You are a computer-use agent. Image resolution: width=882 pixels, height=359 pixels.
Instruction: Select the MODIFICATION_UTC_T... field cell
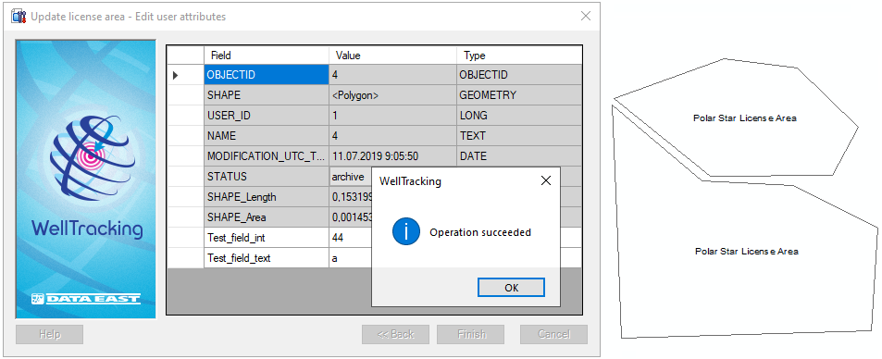tap(266, 155)
